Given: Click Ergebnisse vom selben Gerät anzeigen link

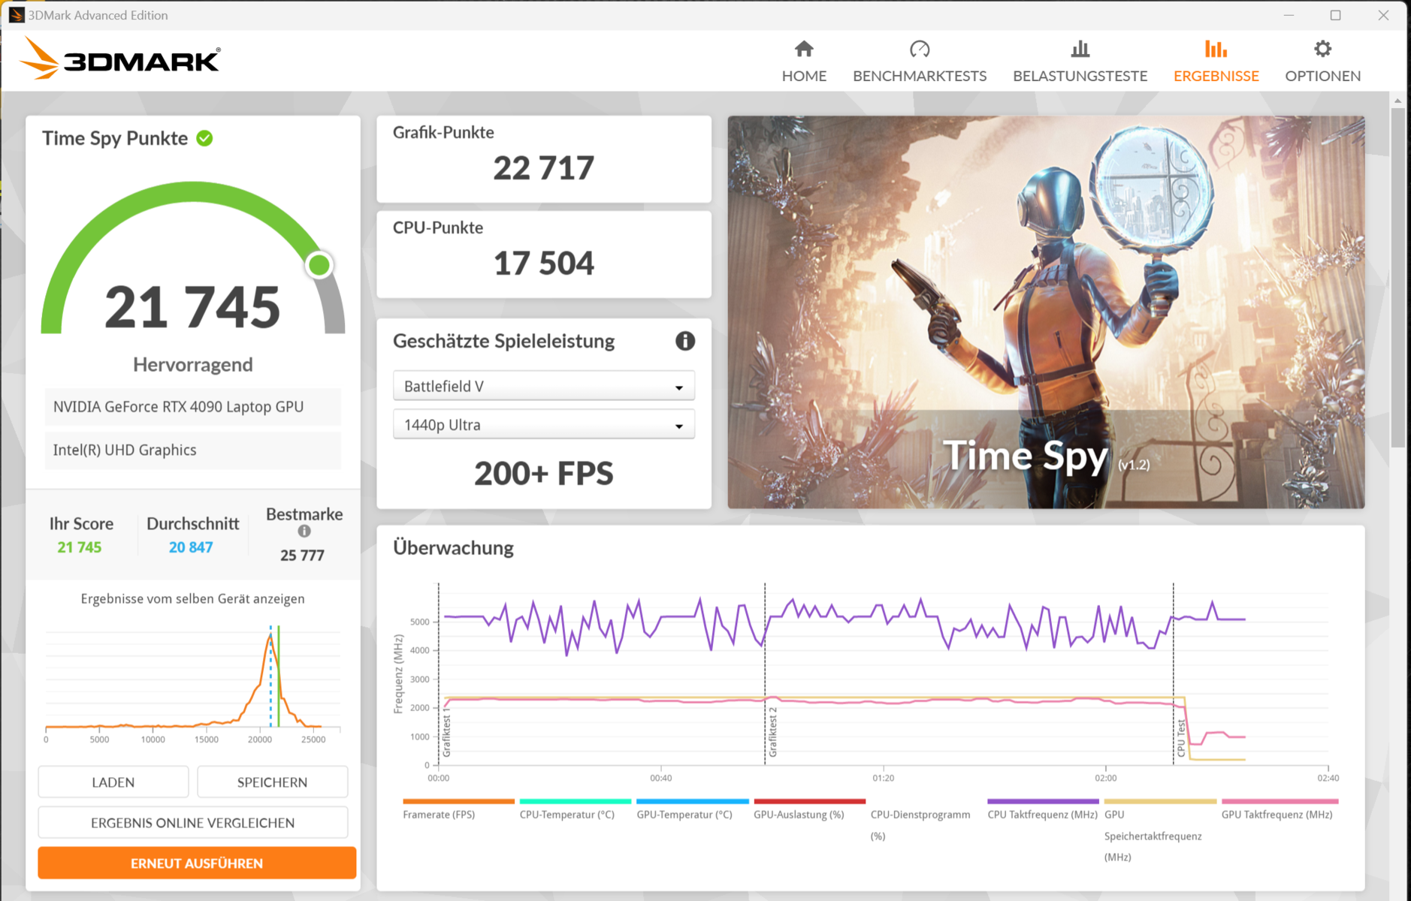Looking at the screenshot, I should pyautogui.click(x=192, y=599).
